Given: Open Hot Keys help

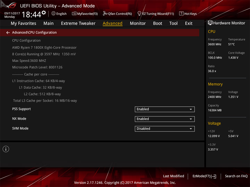Looking at the screenshot, I should click(188, 14).
